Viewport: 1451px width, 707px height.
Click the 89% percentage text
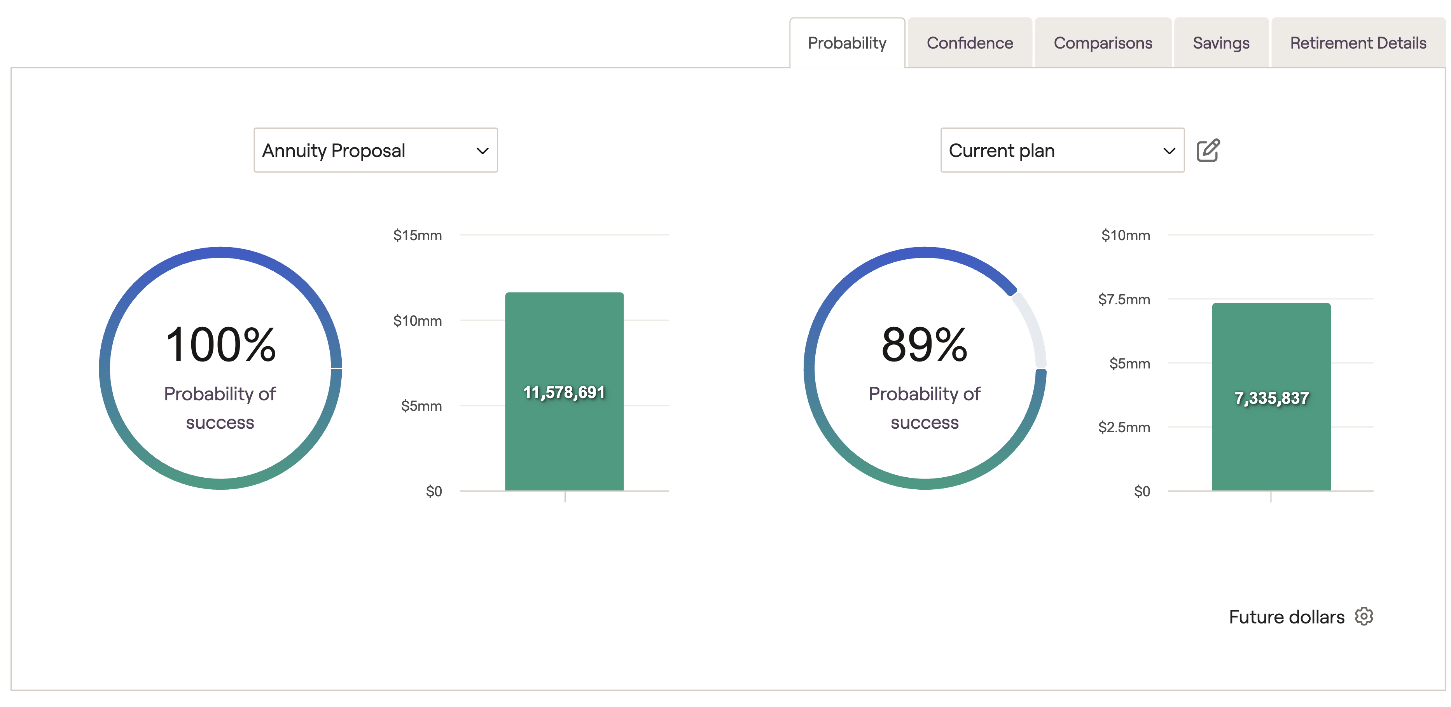(x=925, y=344)
